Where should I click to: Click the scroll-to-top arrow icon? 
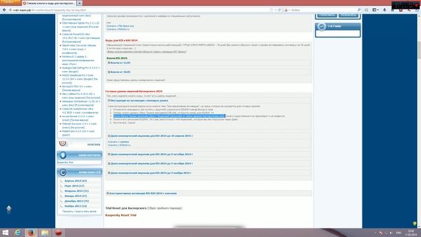click(9, 209)
